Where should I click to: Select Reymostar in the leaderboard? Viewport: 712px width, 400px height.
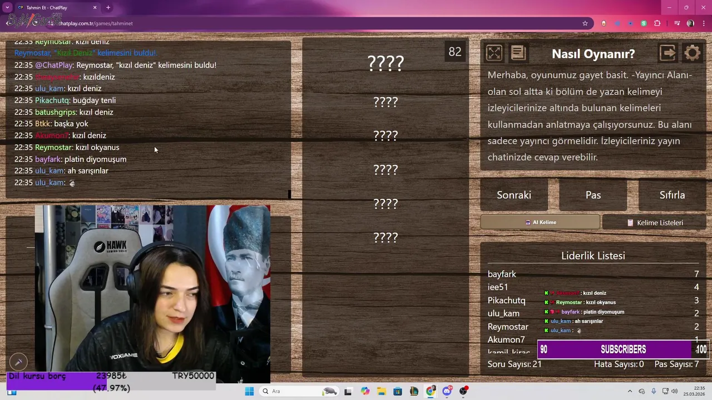click(508, 327)
